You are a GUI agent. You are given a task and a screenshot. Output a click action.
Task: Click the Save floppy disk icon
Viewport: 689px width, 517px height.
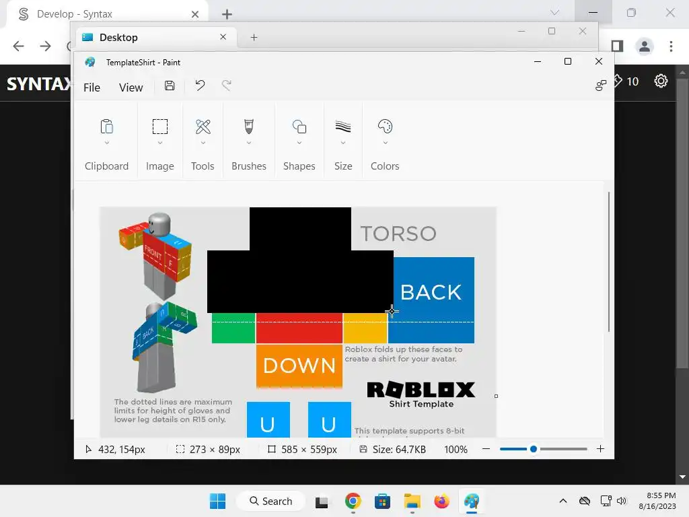pos(170,85)
